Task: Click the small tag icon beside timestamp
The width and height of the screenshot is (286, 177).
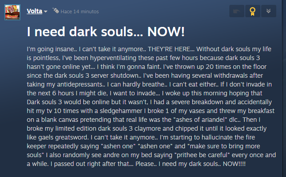Action: 56,10
